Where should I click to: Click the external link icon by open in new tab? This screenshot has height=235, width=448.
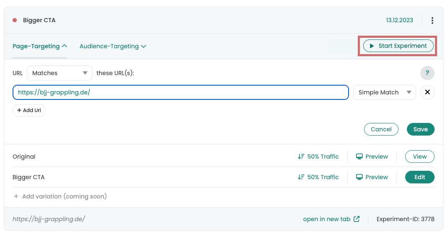click(x=356, y=219)
